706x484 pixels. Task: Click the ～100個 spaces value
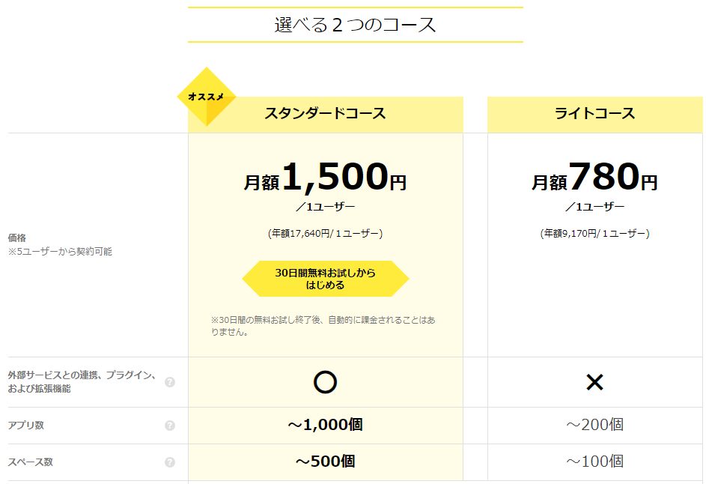tap(594, 462)
